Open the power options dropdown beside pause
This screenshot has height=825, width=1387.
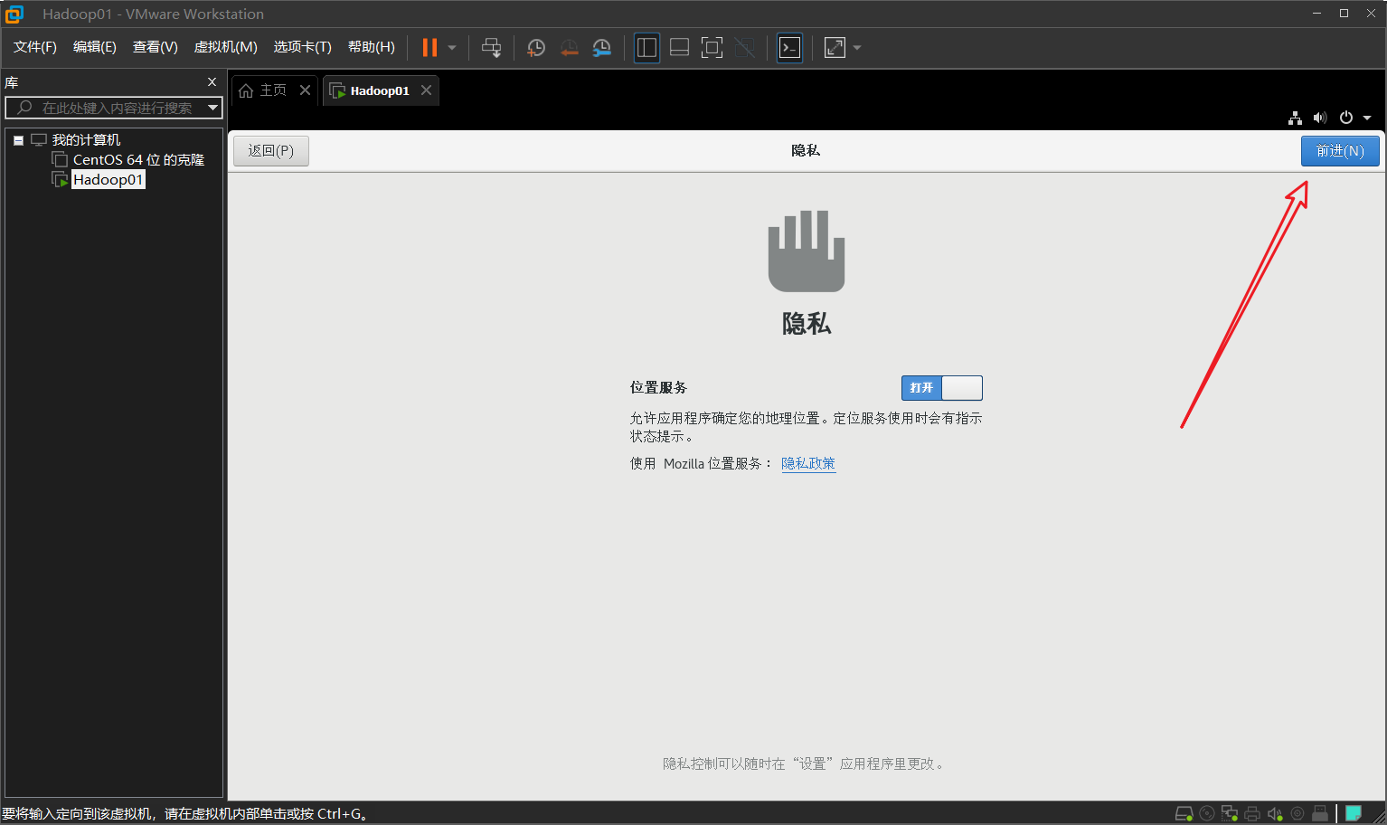(452, 48)
